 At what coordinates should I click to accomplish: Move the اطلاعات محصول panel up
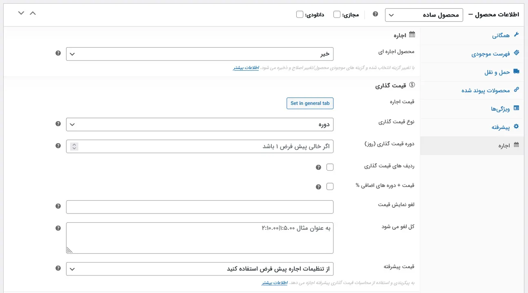click(x=33, y=13)
